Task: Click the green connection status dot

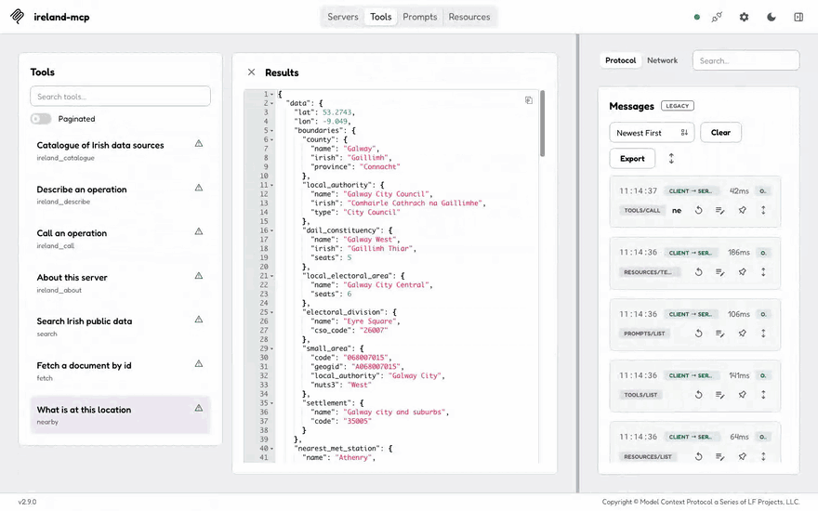Action: pos(696,18)
